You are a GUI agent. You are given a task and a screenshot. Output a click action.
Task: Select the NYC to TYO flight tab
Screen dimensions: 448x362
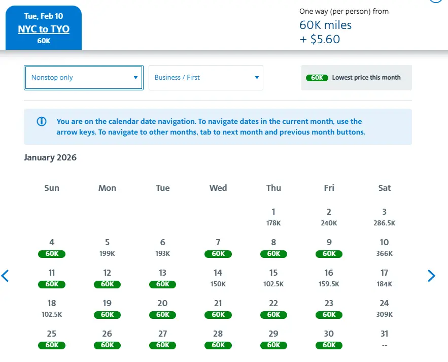point(44,29)
